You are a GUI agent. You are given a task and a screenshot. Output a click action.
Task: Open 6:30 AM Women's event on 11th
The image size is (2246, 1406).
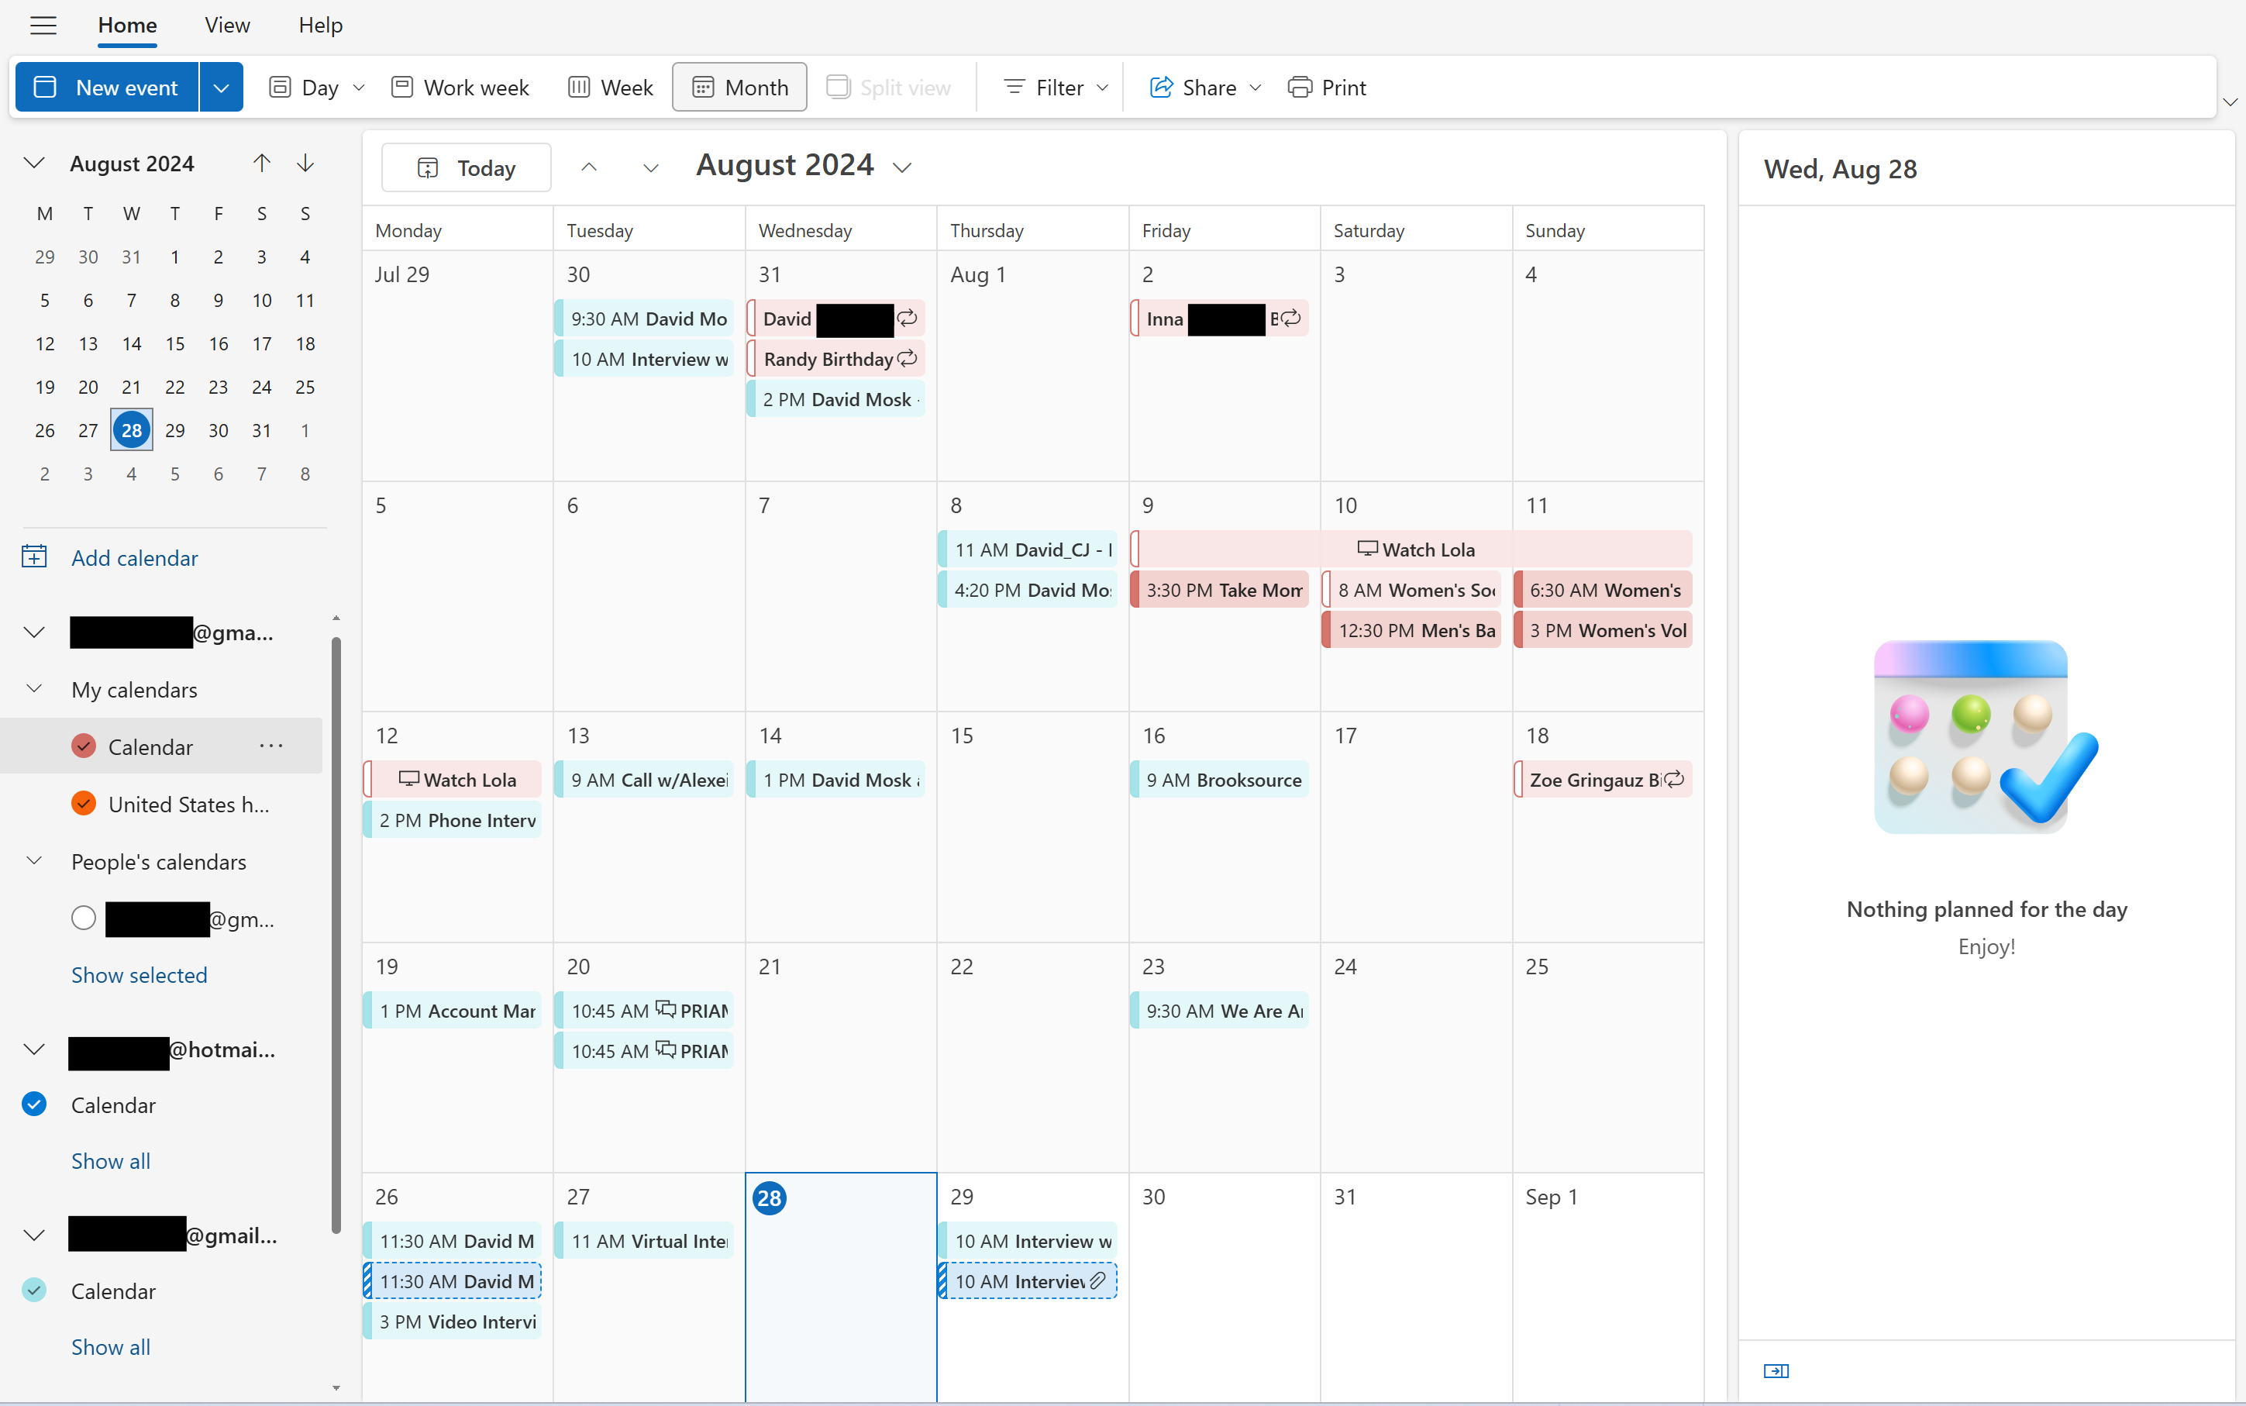point(1603,590)
